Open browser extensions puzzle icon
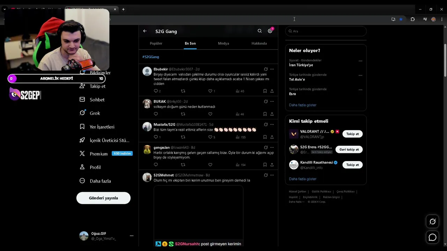The width and height of the screenshot is (447, 251). click(412, 19)
